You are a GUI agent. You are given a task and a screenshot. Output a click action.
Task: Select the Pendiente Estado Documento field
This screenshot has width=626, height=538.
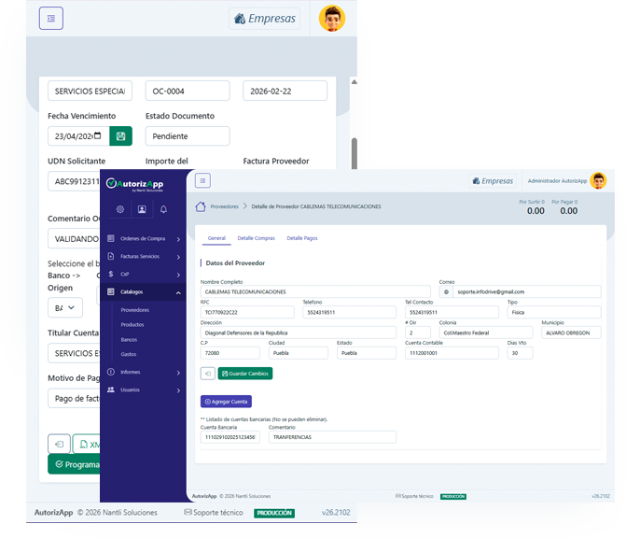coord(188,136)
